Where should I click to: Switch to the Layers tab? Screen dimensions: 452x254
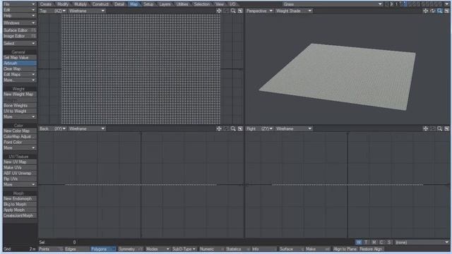point(165,4)
